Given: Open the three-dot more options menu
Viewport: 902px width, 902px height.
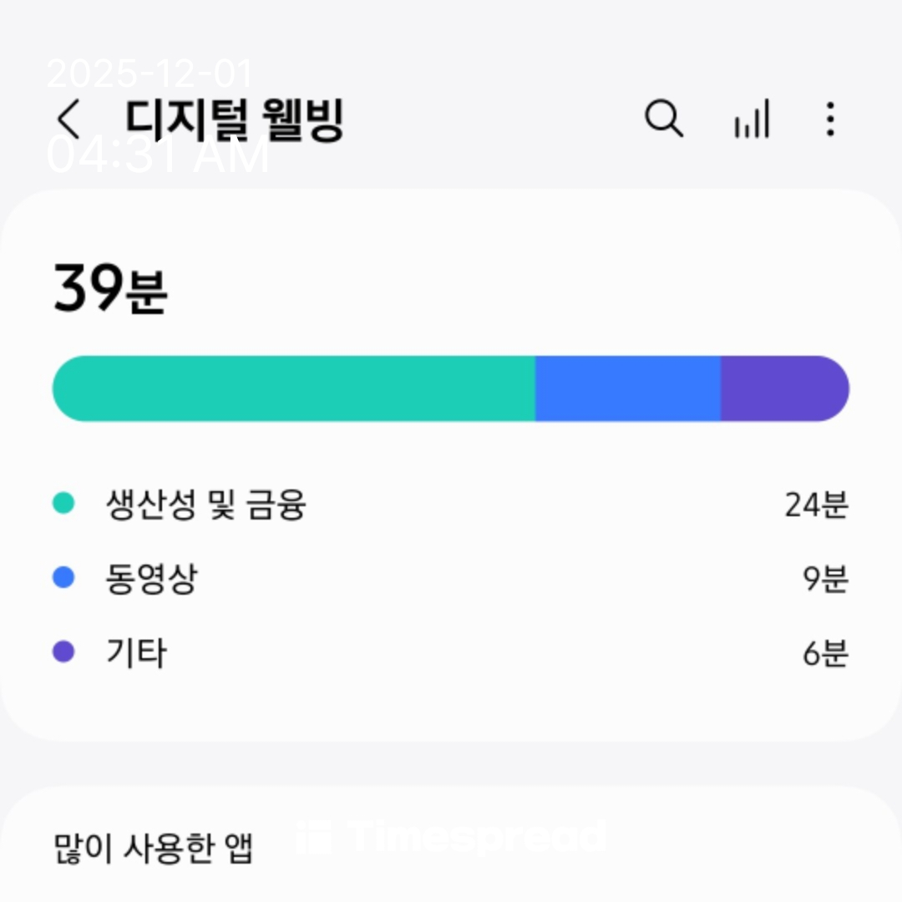Looking at the screenshot, I should 829,119.
